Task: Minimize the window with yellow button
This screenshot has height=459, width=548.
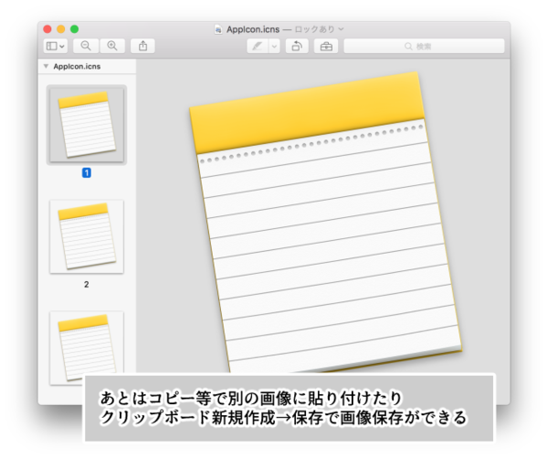Action: [x=61, y=29]
